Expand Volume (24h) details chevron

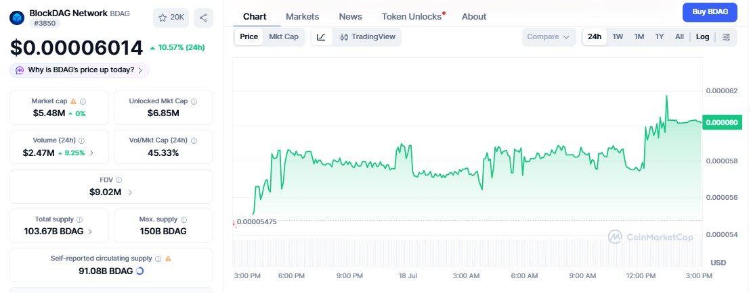pos(92,153)
